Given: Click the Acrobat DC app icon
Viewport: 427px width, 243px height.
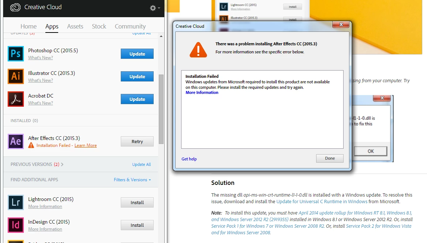Looking at the screenshot, I should [x=15, y=99].
